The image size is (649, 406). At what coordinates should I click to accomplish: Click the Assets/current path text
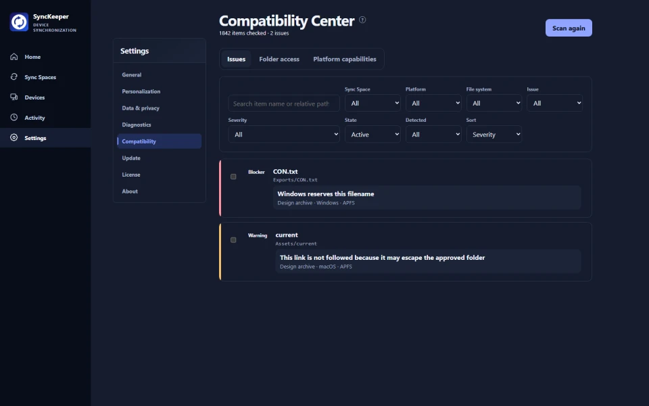(x=296, y=244)
